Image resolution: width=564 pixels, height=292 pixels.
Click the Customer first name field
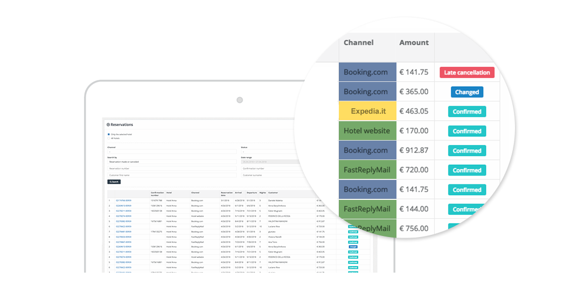pos(172,175)
